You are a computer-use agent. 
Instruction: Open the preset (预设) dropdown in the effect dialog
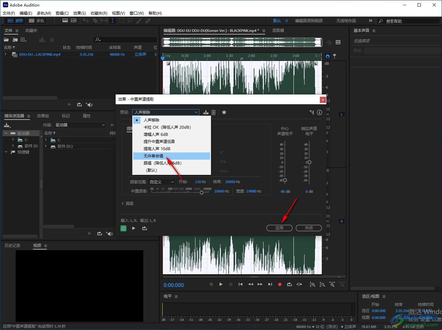[166, 112]
